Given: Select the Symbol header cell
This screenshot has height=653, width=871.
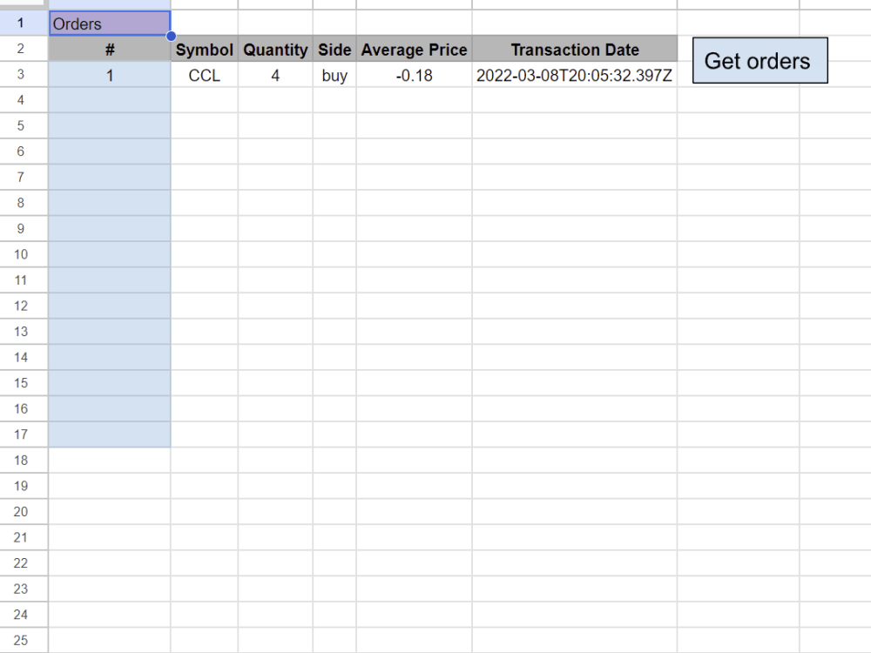Looking at the screenshot, I should point(205,50).
